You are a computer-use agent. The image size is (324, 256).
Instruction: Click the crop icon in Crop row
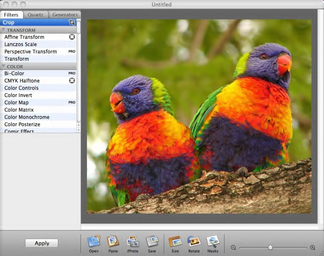[x=72, y=22]
